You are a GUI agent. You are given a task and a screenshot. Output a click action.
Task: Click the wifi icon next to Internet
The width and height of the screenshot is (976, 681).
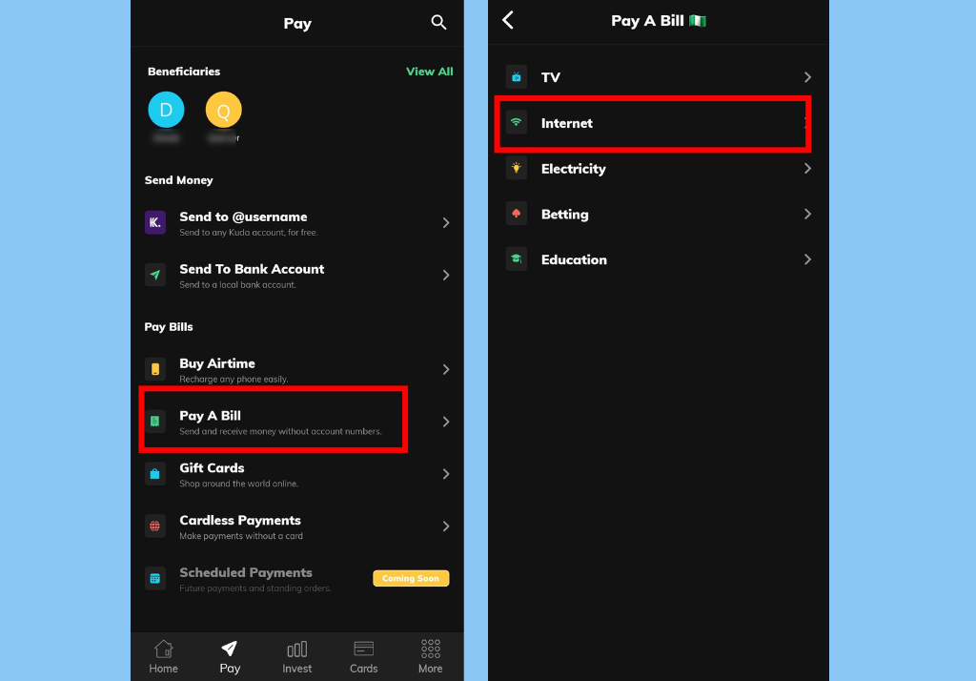[516, 123]
